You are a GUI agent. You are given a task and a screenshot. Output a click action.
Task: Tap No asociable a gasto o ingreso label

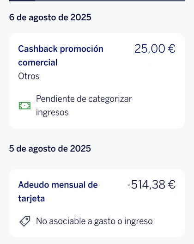[x=94, y=221]
